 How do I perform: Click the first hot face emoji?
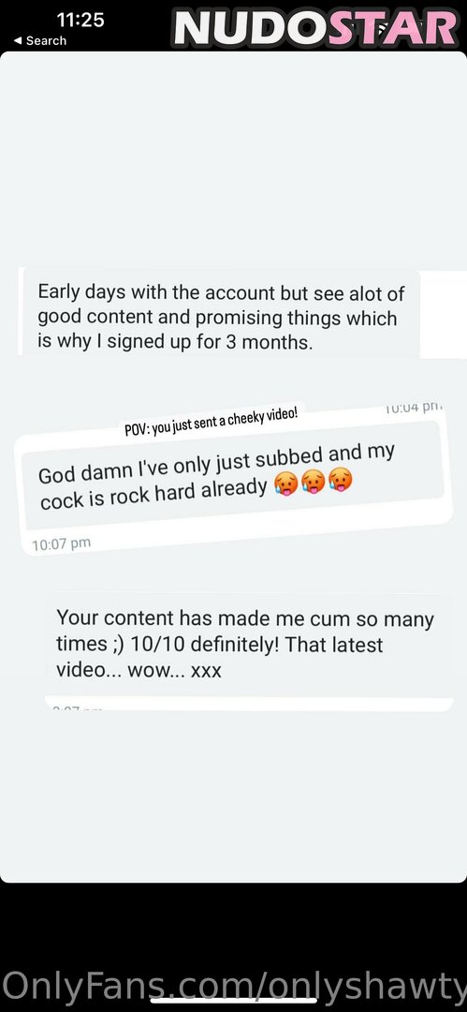284,484
